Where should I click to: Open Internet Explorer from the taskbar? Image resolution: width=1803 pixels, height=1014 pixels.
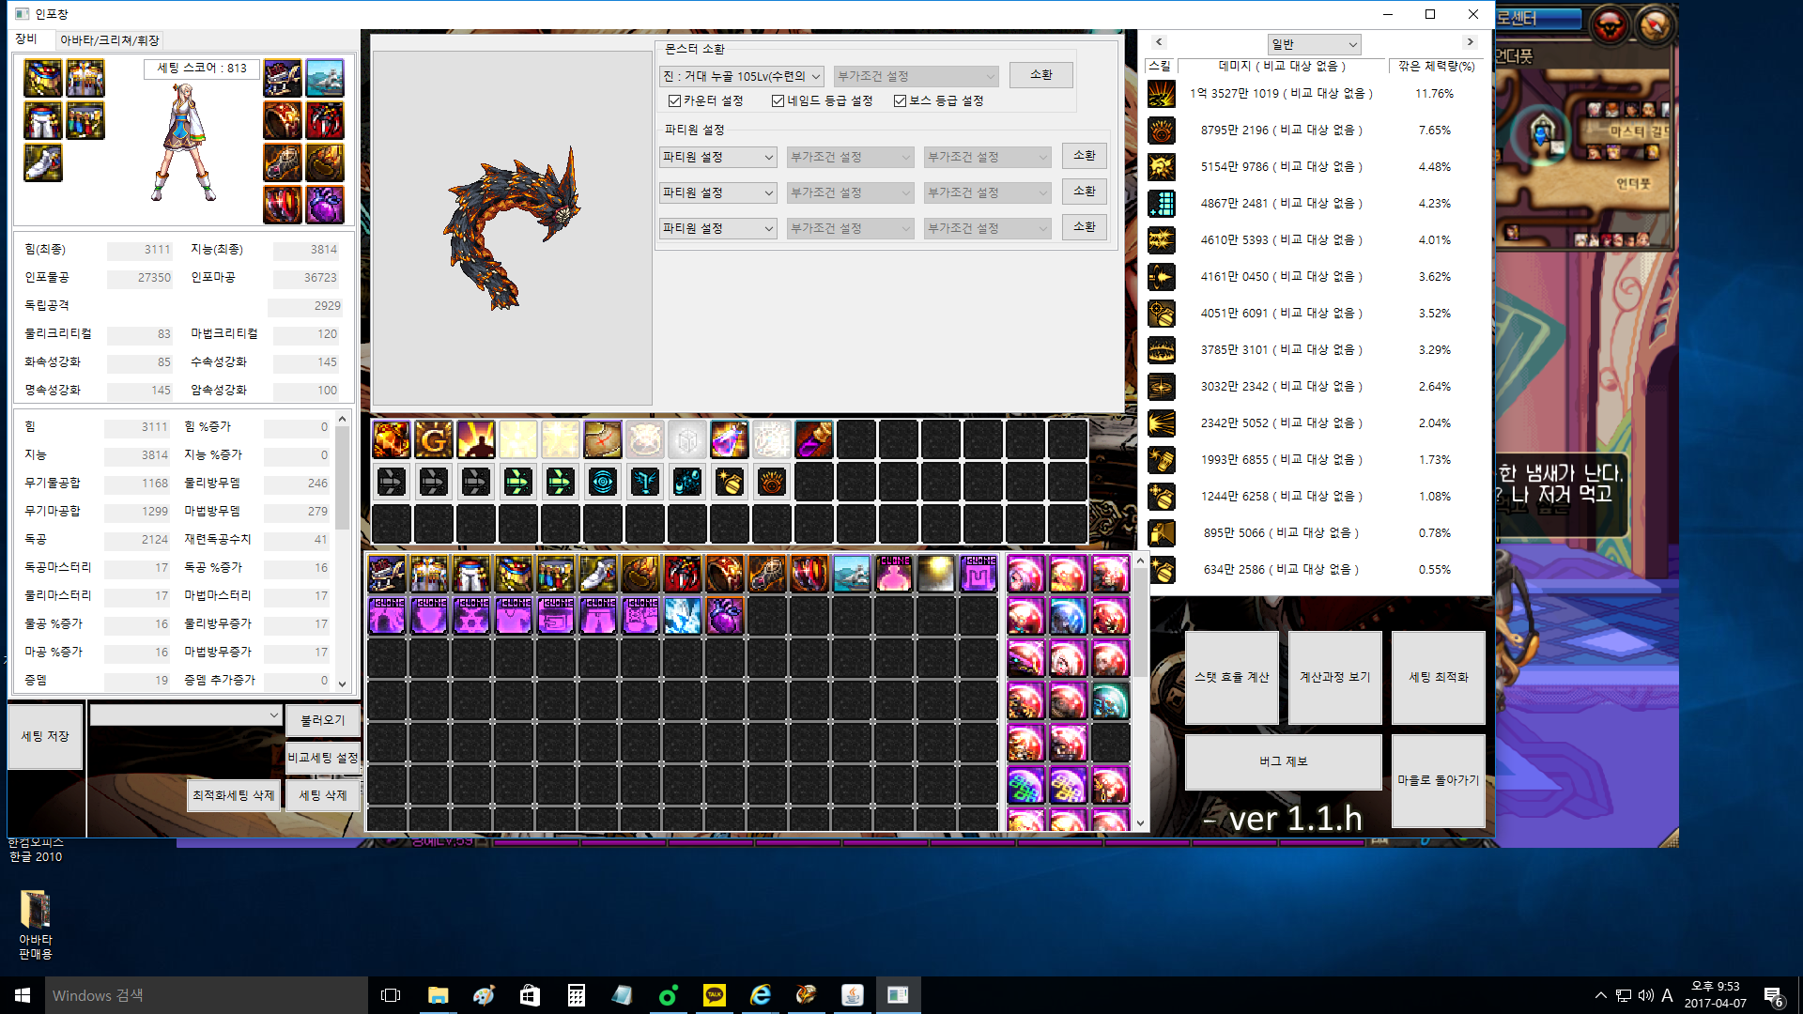tap(760, 995)
